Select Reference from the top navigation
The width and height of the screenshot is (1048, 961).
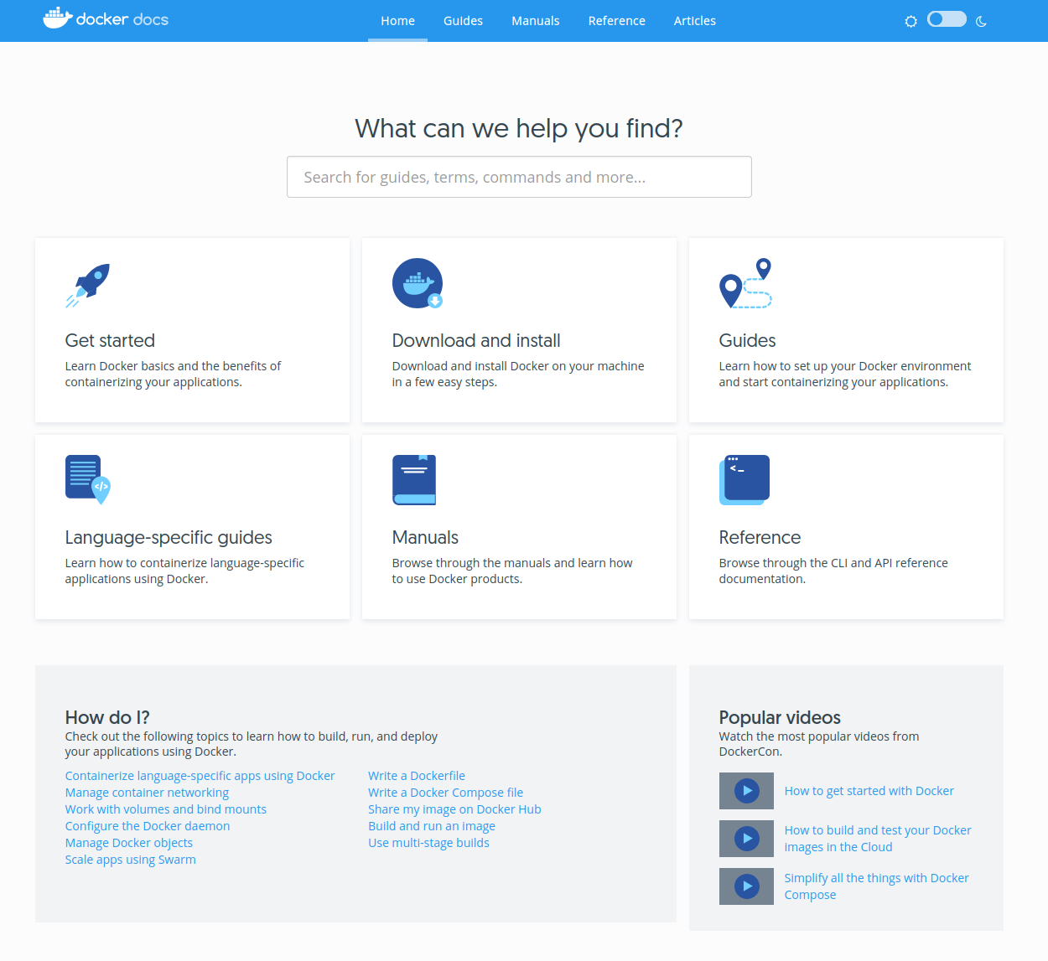[616, 20]
